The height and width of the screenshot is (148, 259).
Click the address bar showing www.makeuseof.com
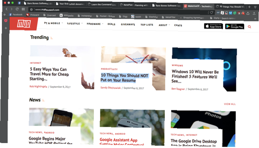pos(119,11)
